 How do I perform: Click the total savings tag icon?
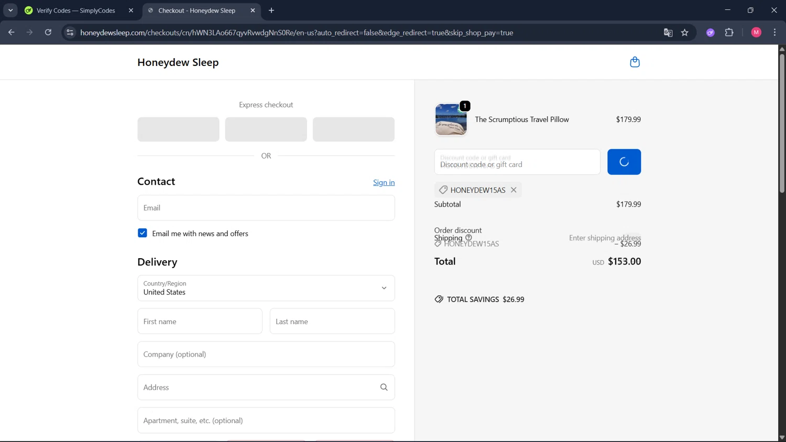point(439,300)
